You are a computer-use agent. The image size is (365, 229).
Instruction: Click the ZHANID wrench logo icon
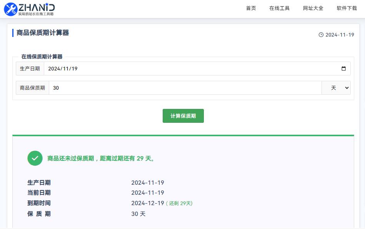point(11,9)
